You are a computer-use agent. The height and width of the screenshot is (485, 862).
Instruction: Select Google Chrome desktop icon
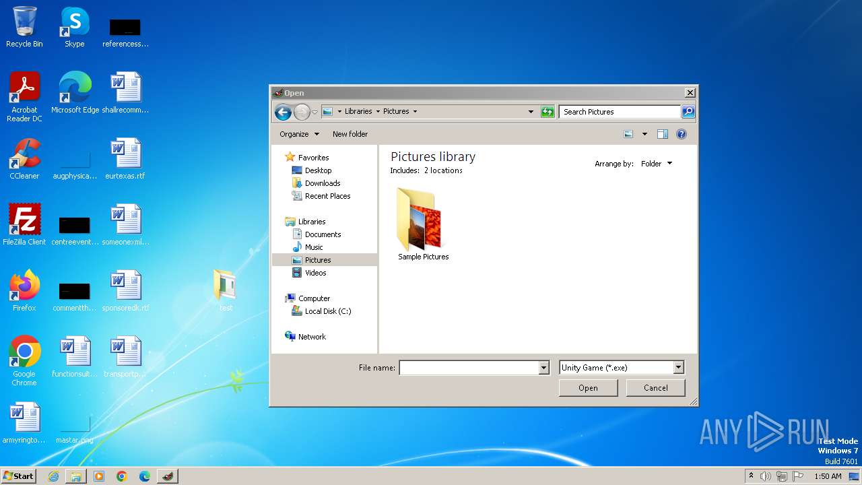coord(24,361)
